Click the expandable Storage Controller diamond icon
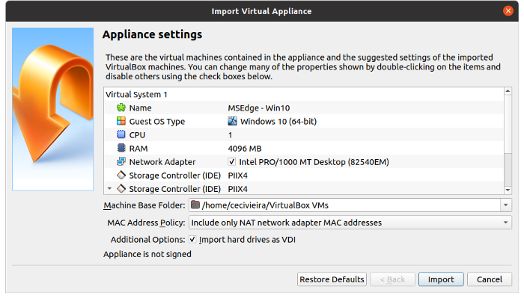 coord(121,189)
